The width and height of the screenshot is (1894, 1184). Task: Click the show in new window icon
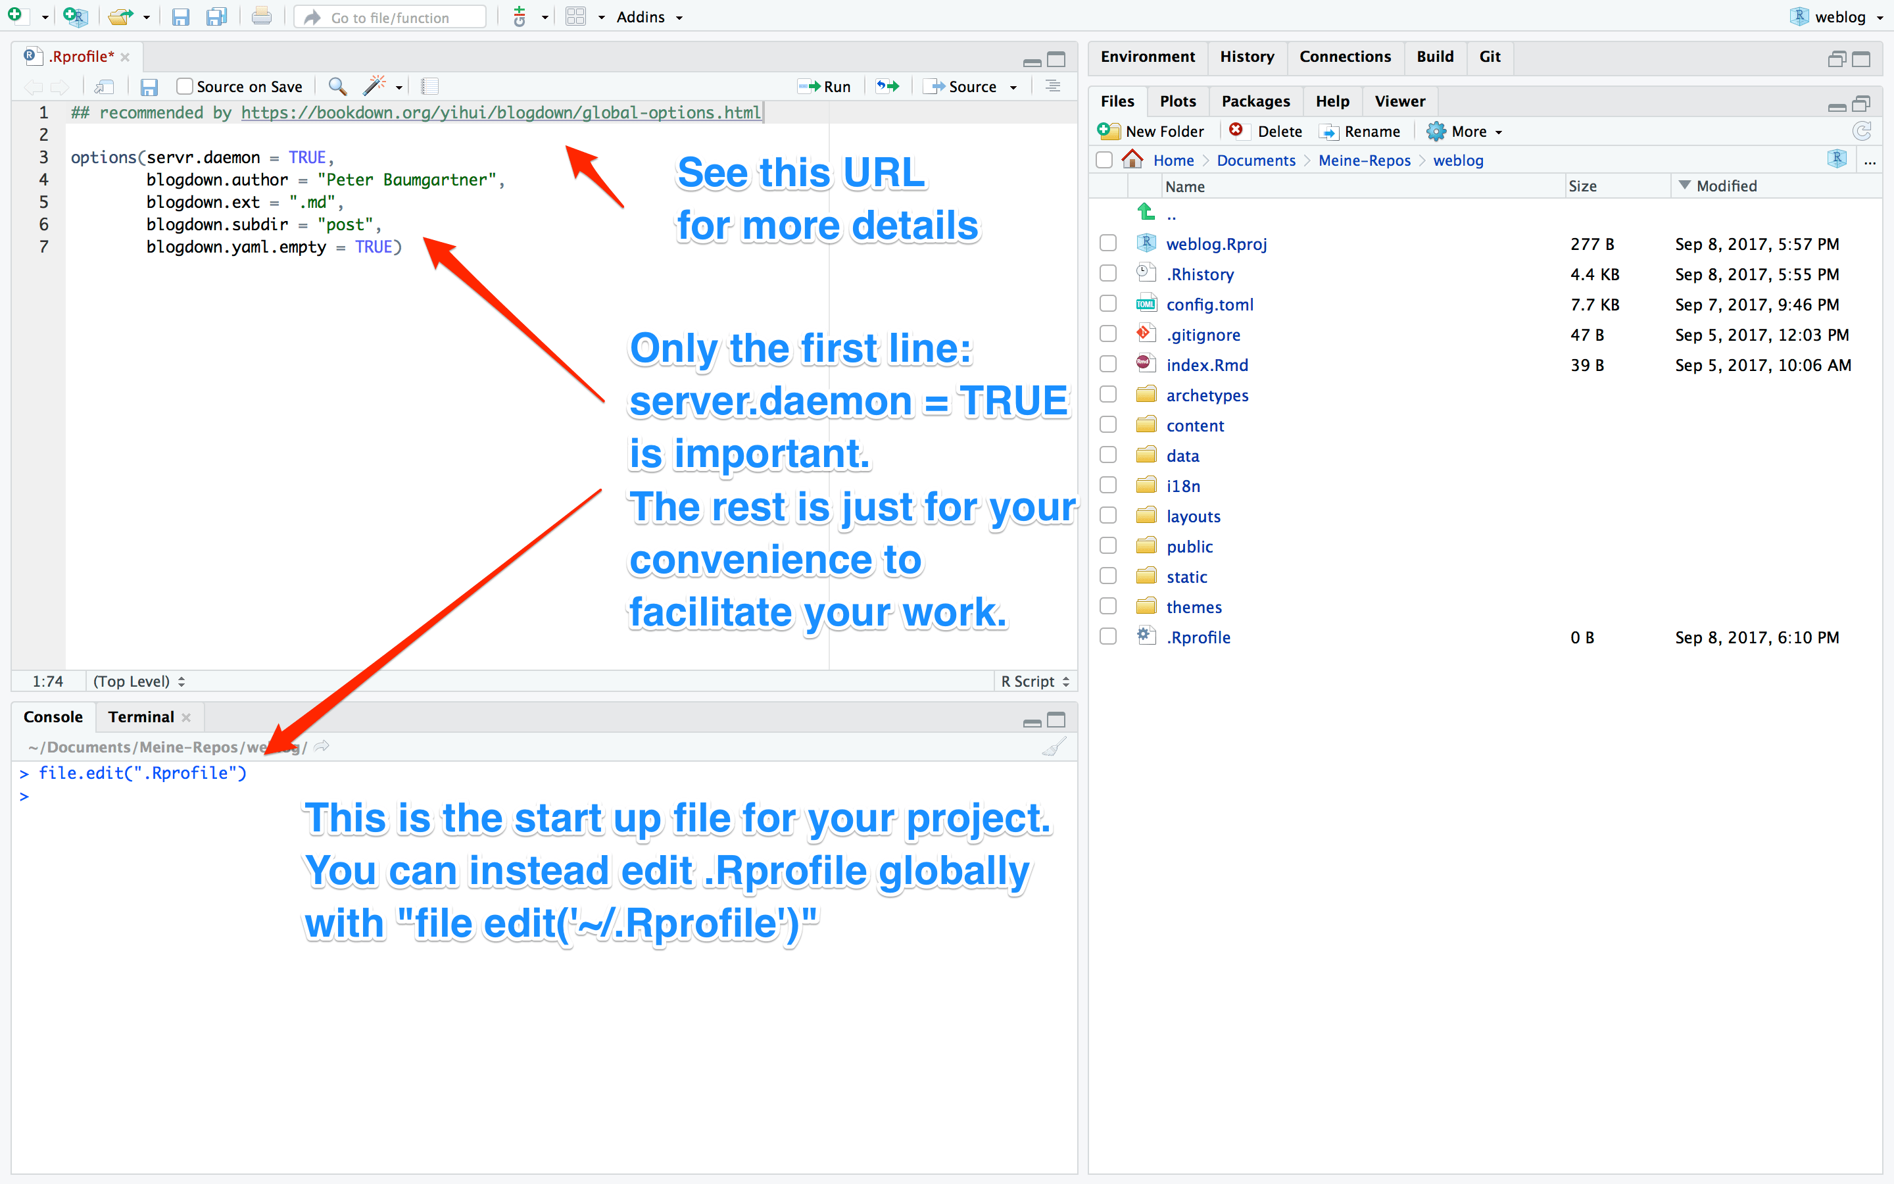(104, 87)
